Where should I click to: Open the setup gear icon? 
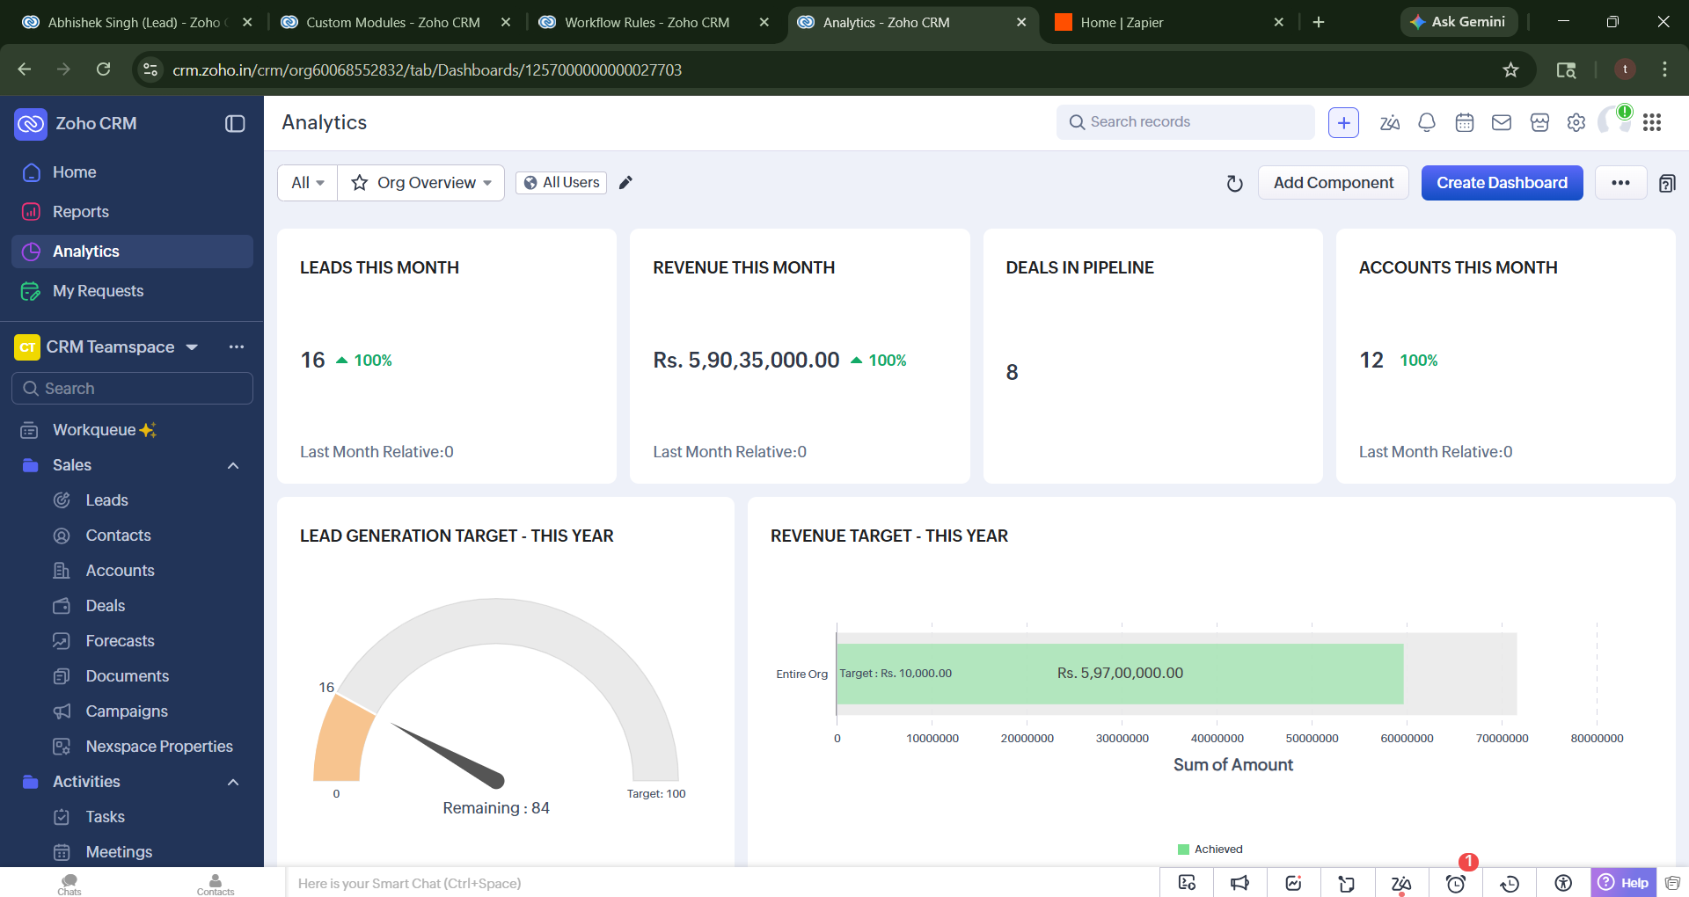click(1576, 123)
